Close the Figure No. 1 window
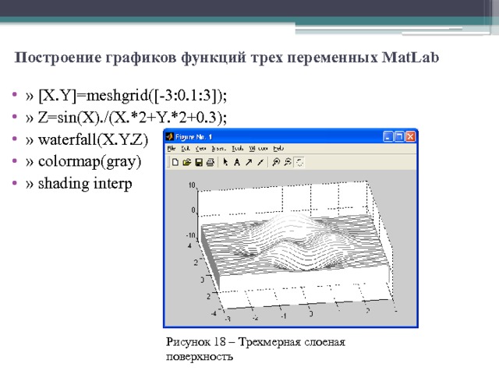Image resolution: width=499 pixels, height=374 pixels. tap(410, 137)
